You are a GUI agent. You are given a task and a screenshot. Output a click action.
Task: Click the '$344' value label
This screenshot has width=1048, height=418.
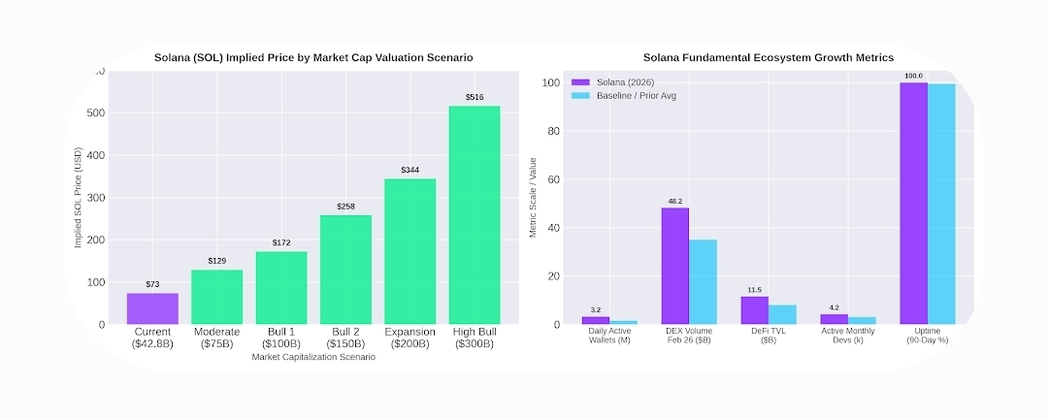coord(409,171)
